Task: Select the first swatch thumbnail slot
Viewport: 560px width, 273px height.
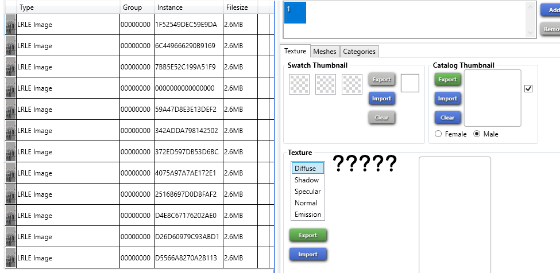Action: [299, 84]
